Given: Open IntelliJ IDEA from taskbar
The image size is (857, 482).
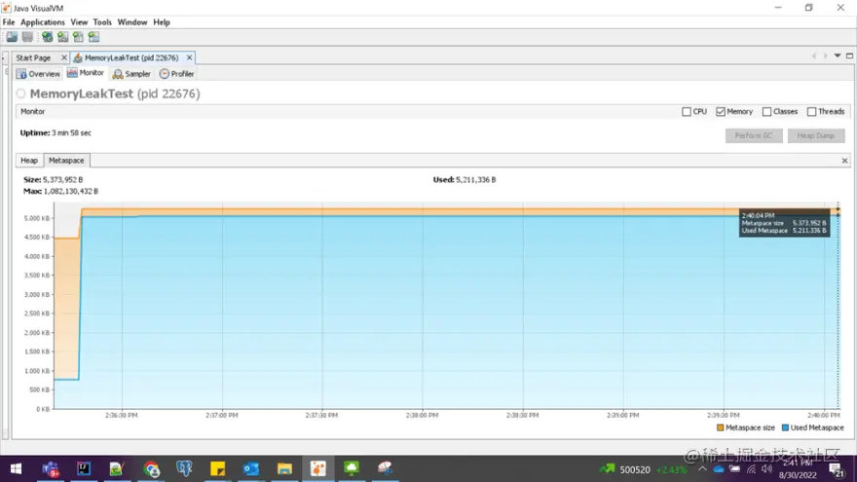Looking at the screenshot, I should pos(84,469).
